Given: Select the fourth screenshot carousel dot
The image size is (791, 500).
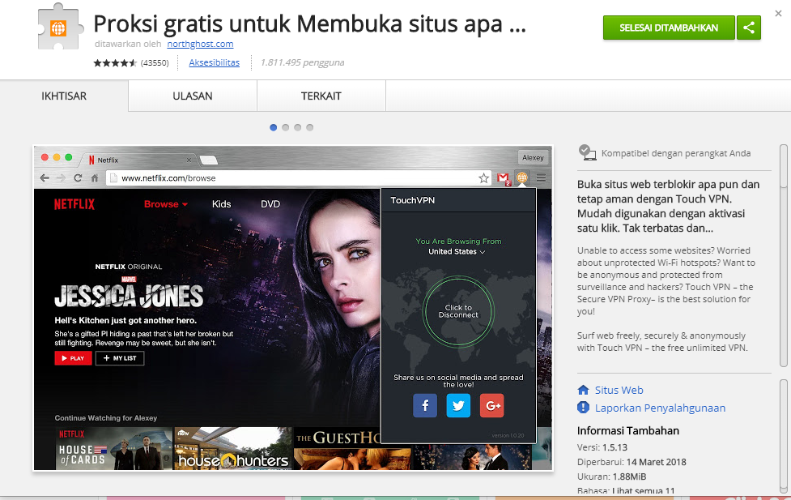Looking at the screenshot, I should pyautogui.click(x=310, y=127).
